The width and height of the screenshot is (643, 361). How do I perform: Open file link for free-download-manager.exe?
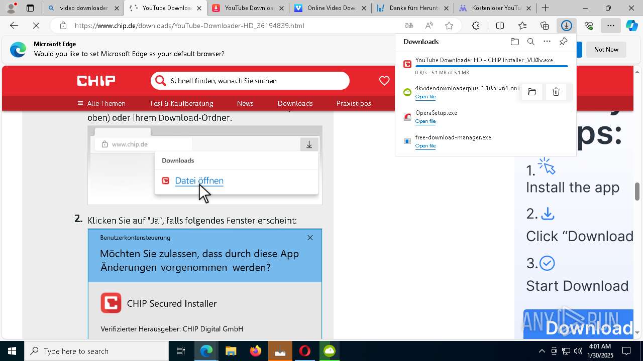pos(425,146)
